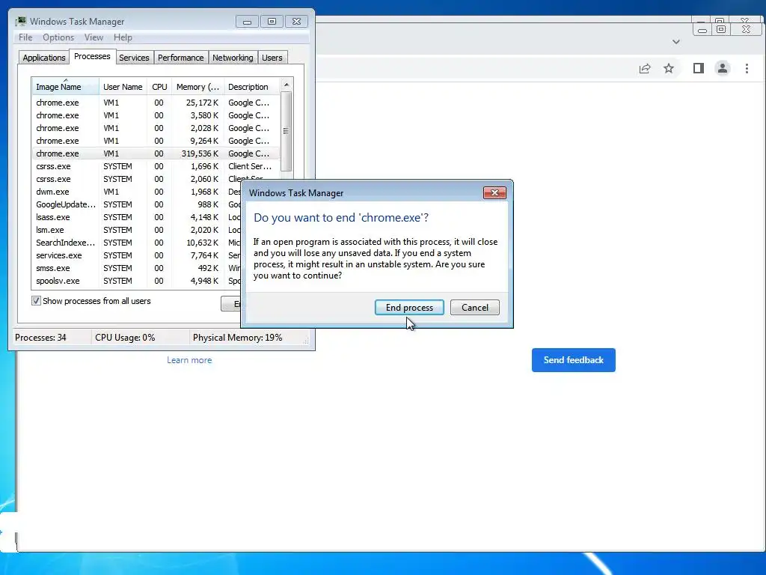The width and height of the screenshot is (766, 575).
Task: Open the Chrome profile avatar icon
Action: (x=723, y=68)
